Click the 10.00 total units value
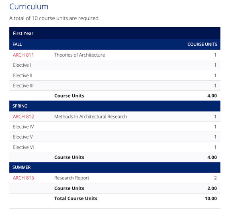 [x=211, y=198]
